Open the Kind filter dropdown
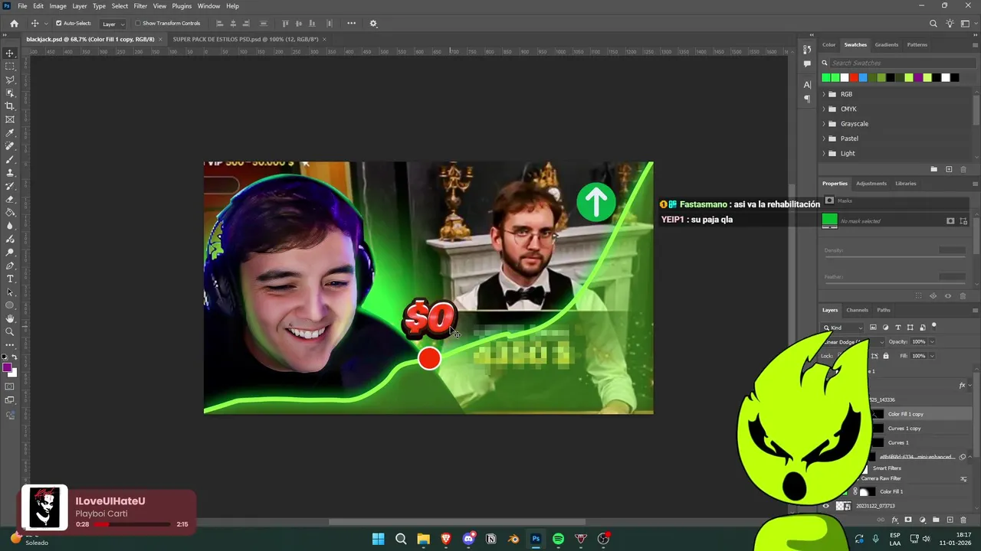This screenshot has height=551, width=981. [843, 328]
